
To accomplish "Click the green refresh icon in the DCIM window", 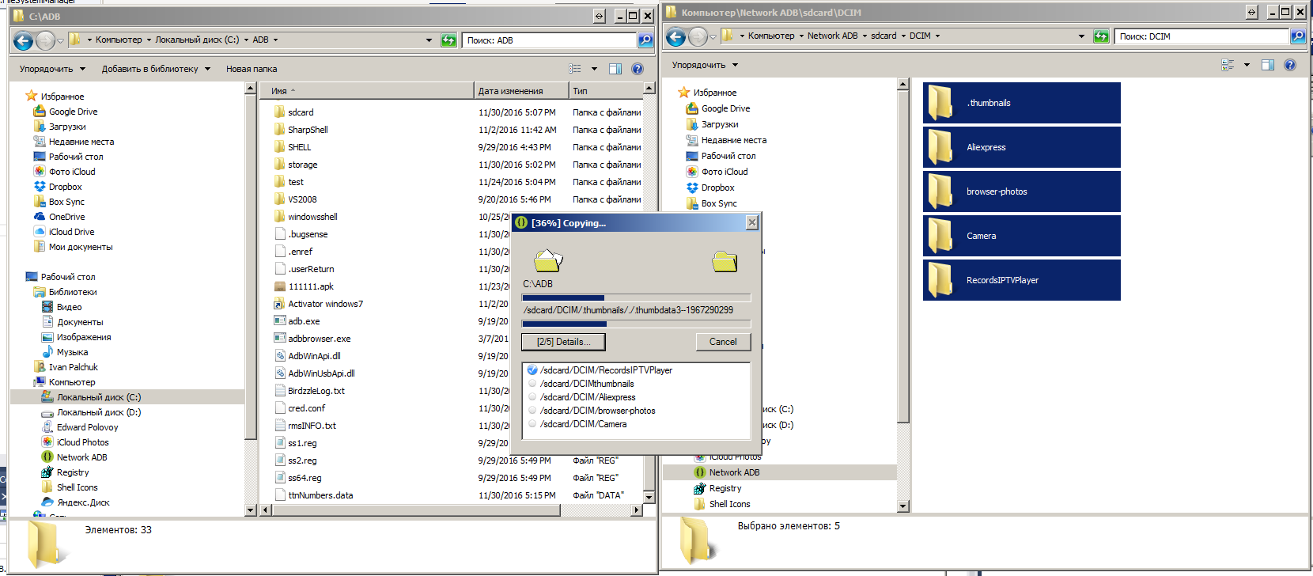I will click(1101, 36).
